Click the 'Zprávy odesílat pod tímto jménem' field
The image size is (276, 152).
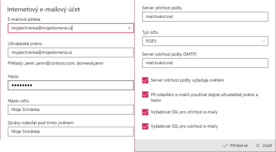click(70, 132)
